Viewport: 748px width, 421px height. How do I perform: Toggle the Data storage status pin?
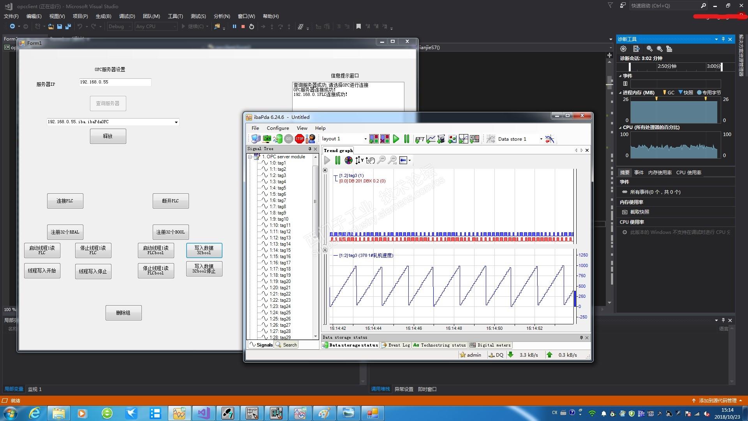[x=581, y=338]
